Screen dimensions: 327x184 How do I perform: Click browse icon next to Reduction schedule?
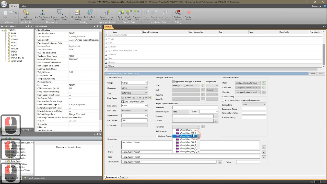click(263, 87)
